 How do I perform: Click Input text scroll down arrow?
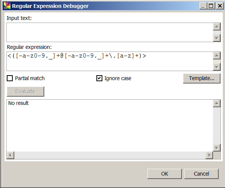216,38
